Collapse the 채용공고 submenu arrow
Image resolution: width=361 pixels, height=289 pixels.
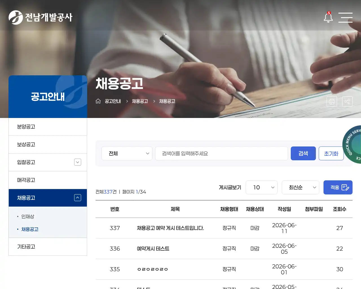pyautogui.click(x=78, y=198)
